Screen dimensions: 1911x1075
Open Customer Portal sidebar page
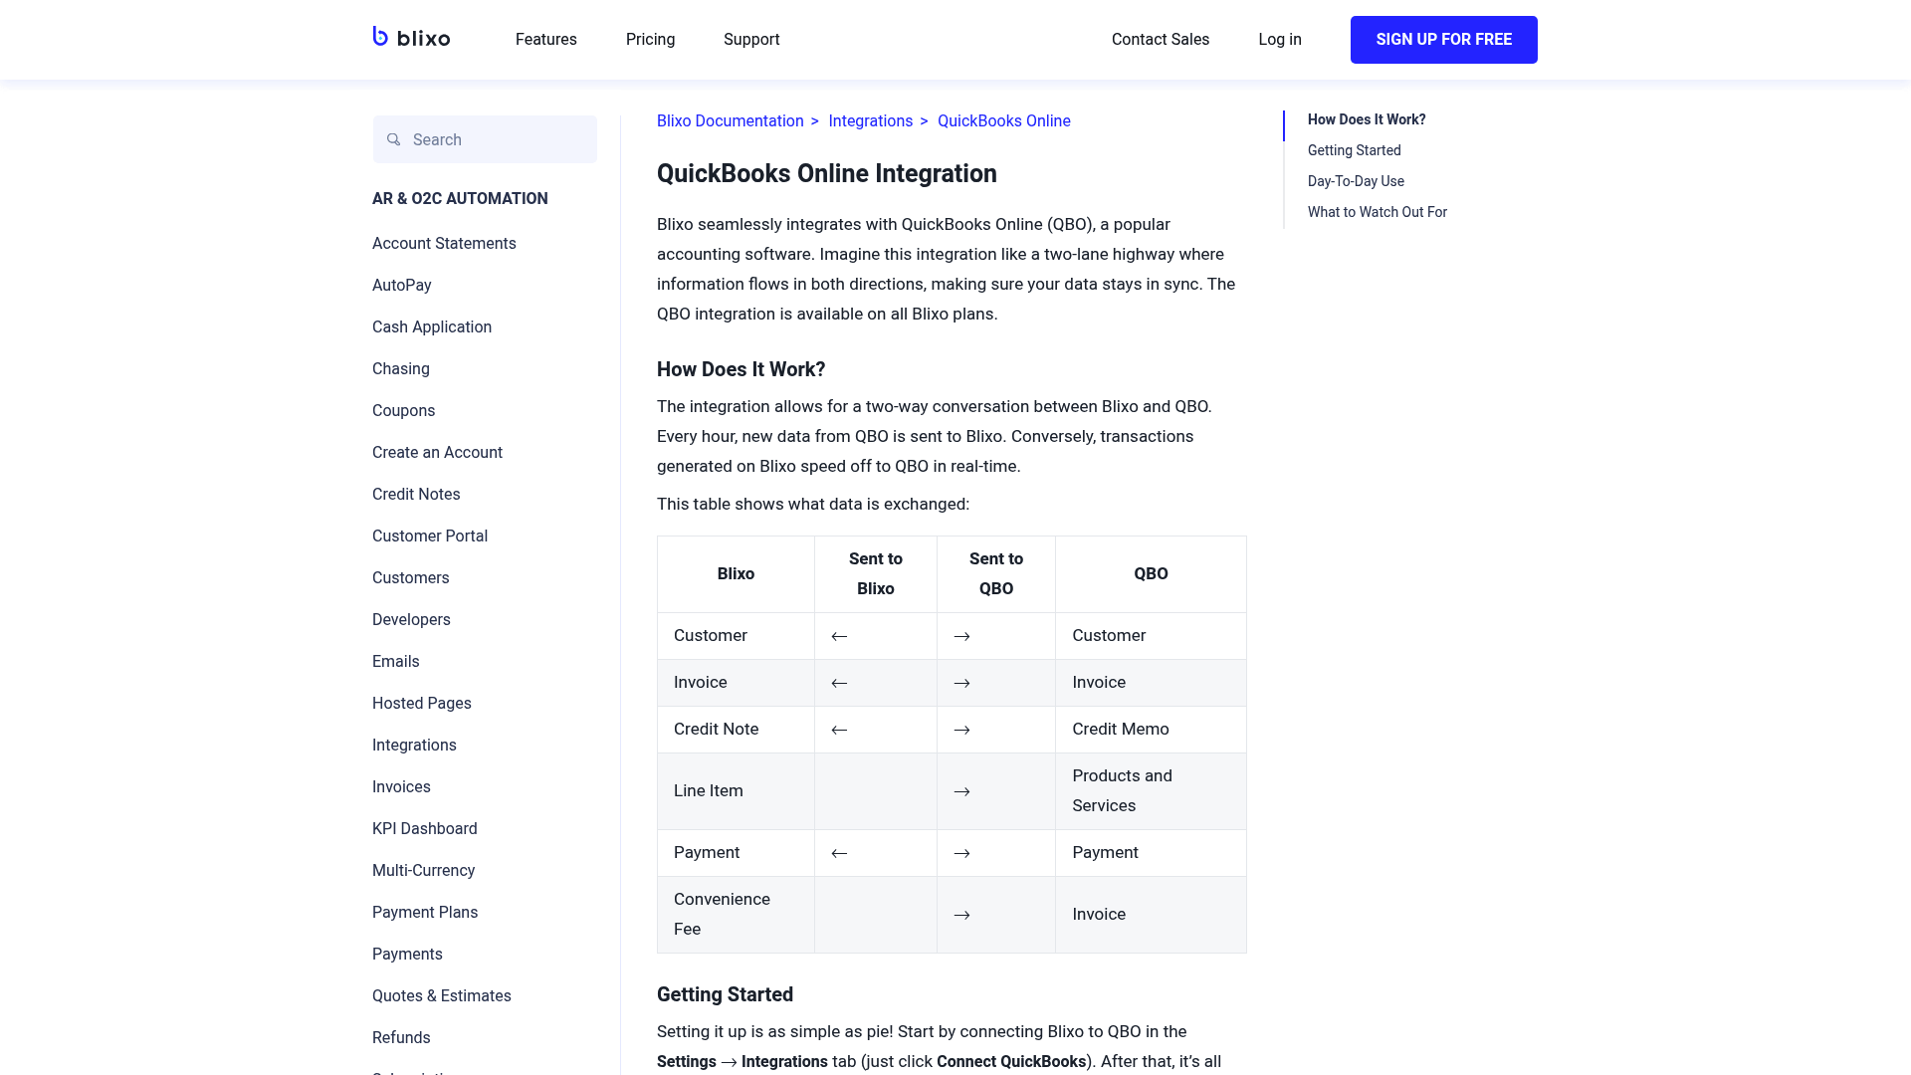coord(430,537)
